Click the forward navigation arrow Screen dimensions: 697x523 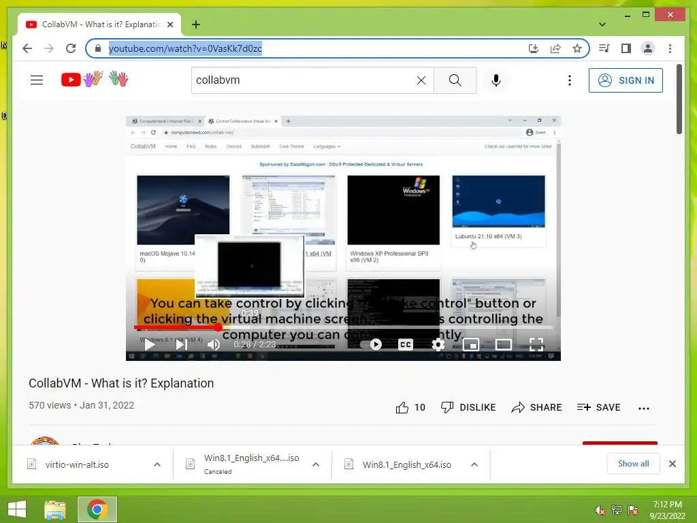coord(49,48)
